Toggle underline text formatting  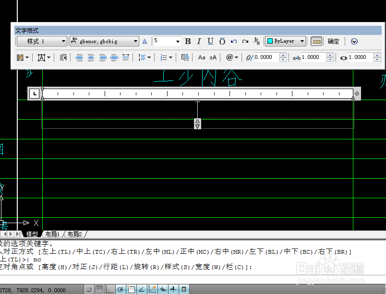[x=210, y=41]
